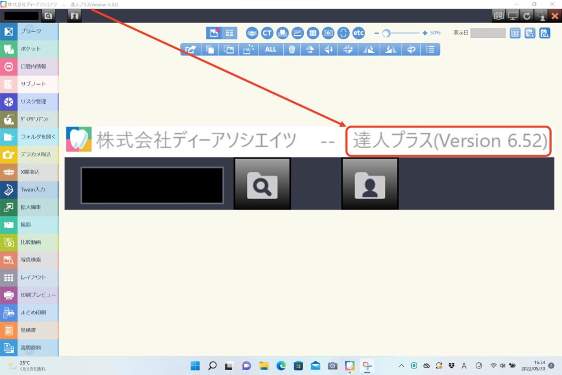Screen dimensions: 562x375
Task: Select the etc category filter icon
Action: pyautogui.click(x=358, y=33)
